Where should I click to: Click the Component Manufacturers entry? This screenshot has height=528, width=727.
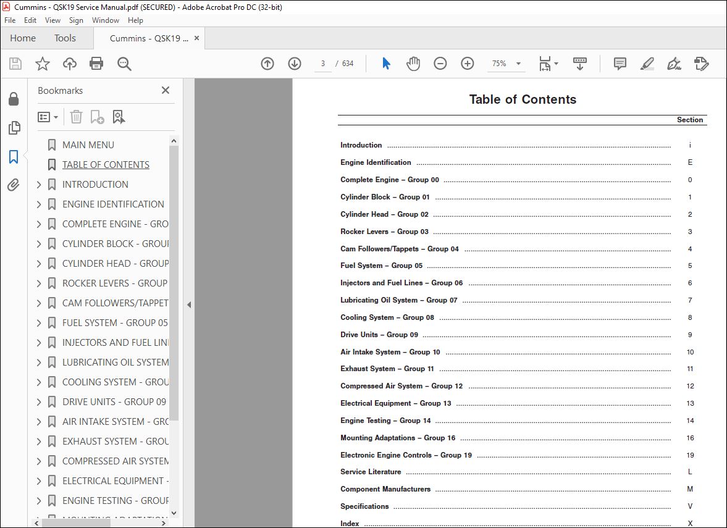click(385, 488)
